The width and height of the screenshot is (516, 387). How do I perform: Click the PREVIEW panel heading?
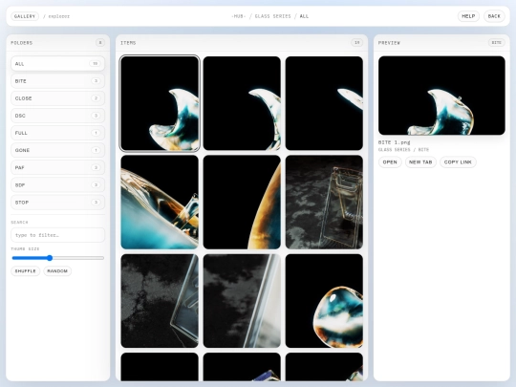click(389, 43)
